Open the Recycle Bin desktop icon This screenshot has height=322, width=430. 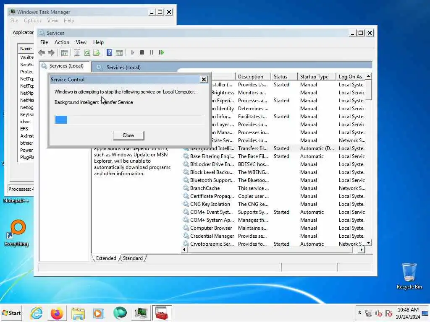tap(409, 276)
